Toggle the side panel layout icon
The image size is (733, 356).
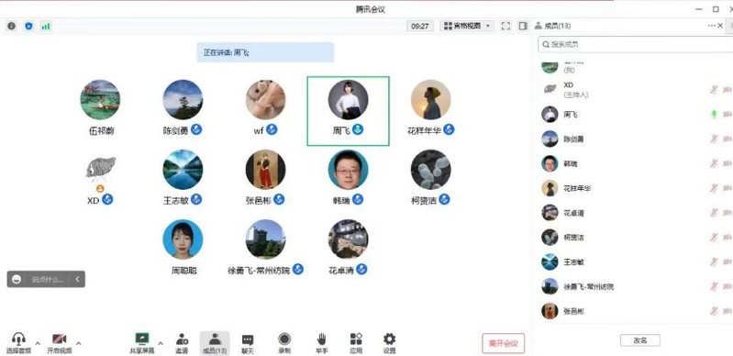[523, 27]
